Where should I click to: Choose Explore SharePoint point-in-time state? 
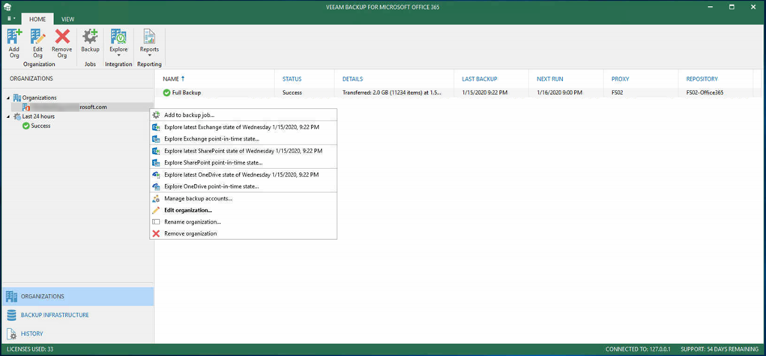click(244, 162)
